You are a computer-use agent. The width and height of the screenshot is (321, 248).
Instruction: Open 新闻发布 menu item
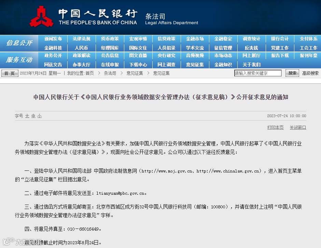[x=53, y=39]
